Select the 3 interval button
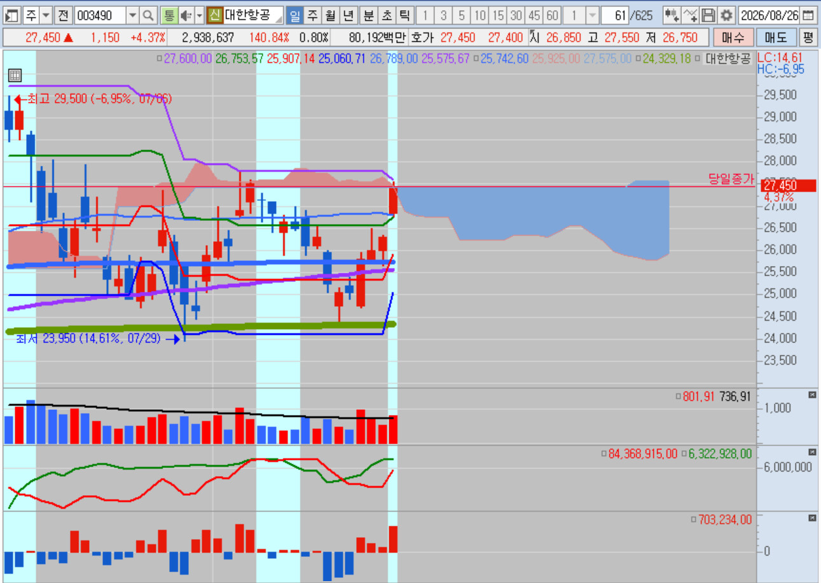Screen dimensions: 821x583 (x=443, y=15)
